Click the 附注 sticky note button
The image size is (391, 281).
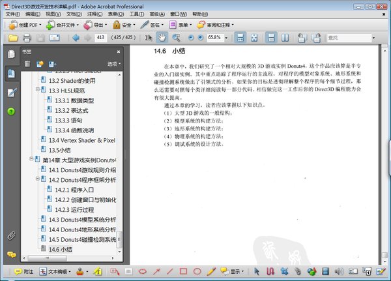click(x=26, y=271)
